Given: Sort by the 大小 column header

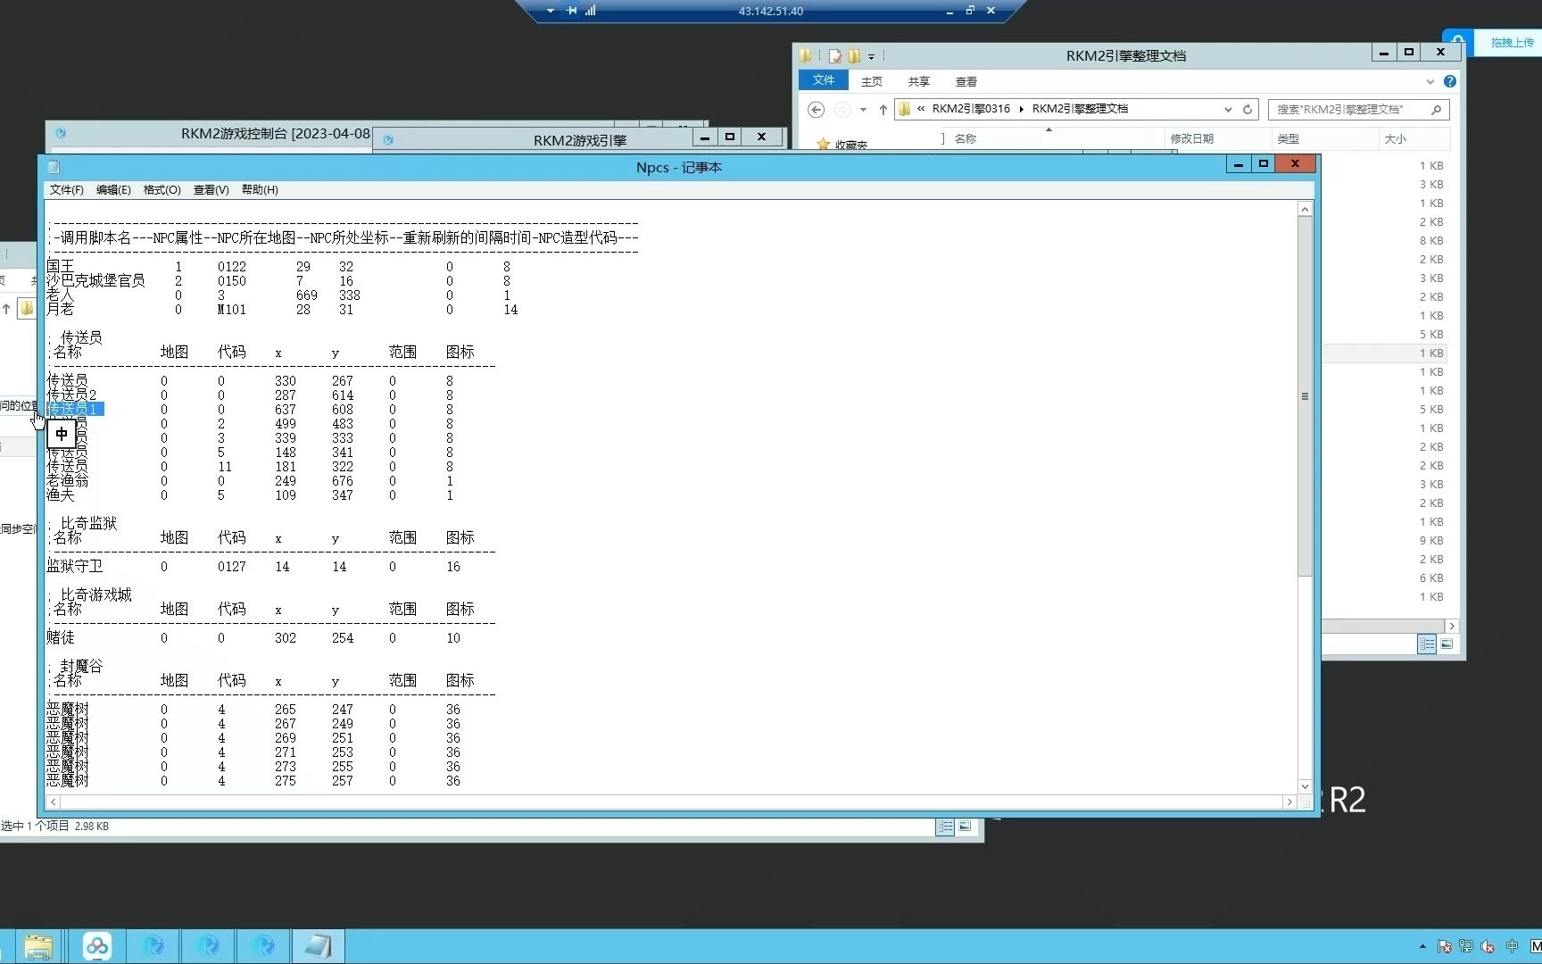Looking at the screenshot, I should (x=1395, y=138).
